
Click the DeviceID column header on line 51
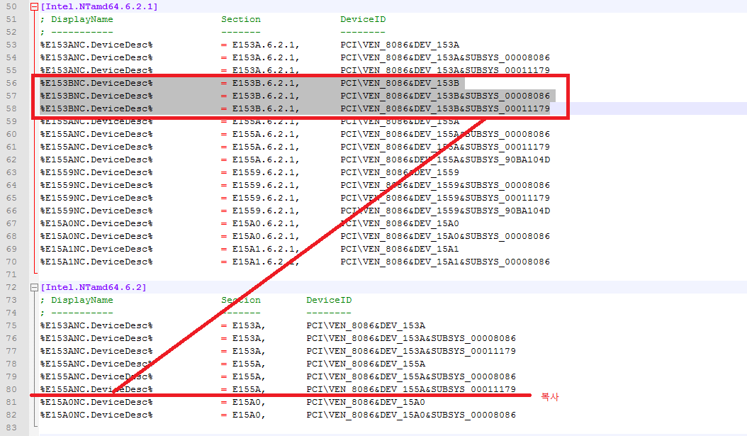pos(363,20)
